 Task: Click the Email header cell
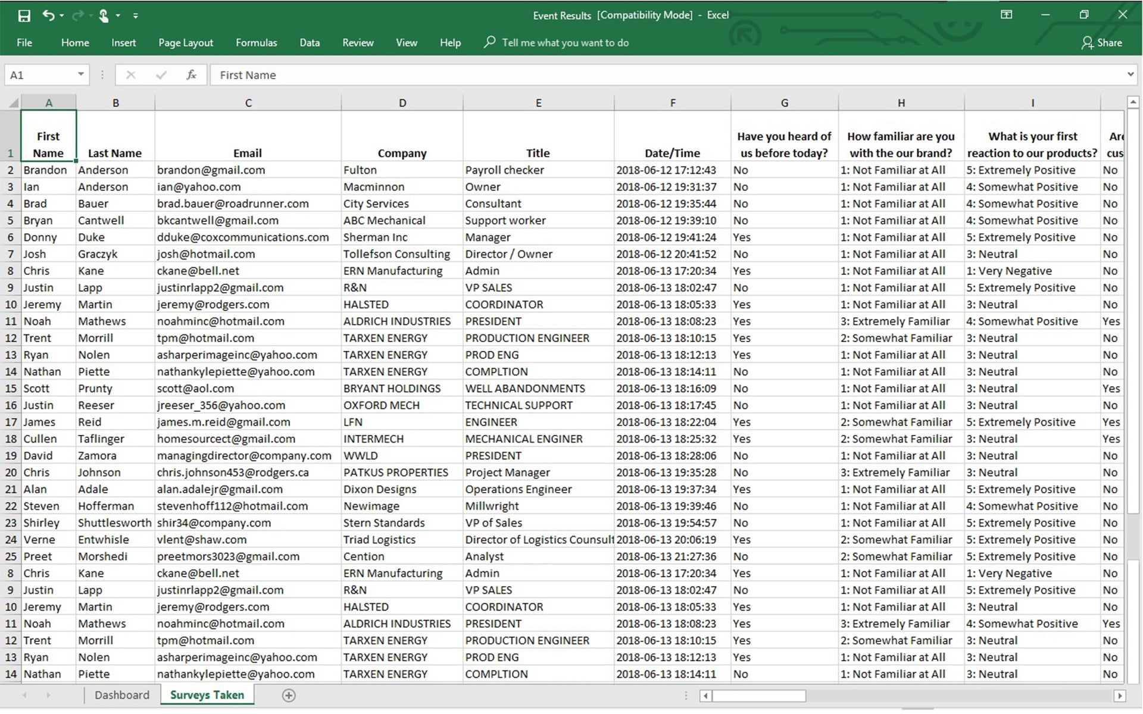click(248, 136)
